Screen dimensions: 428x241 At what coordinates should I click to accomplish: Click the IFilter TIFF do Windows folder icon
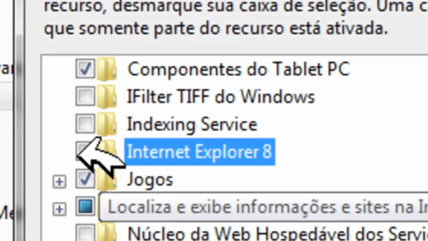click(x=107, y=97)
